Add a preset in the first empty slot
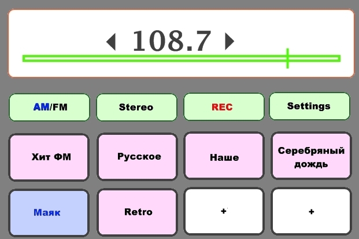This screenshot has width=359, height=239. pos(224,212)
